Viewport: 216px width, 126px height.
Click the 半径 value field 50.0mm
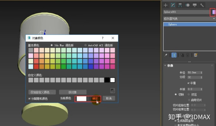click(194, 72)
